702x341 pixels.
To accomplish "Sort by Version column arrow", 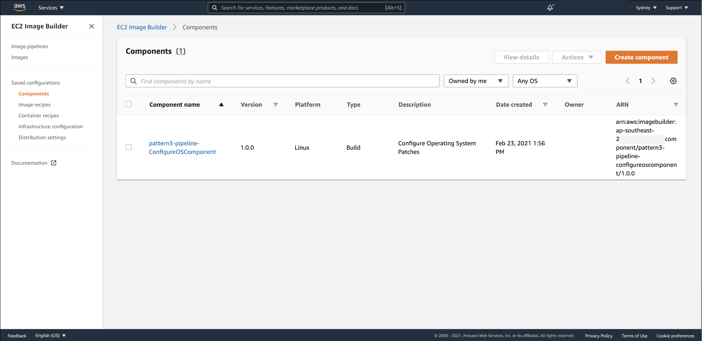I will (x=276, y=105).
